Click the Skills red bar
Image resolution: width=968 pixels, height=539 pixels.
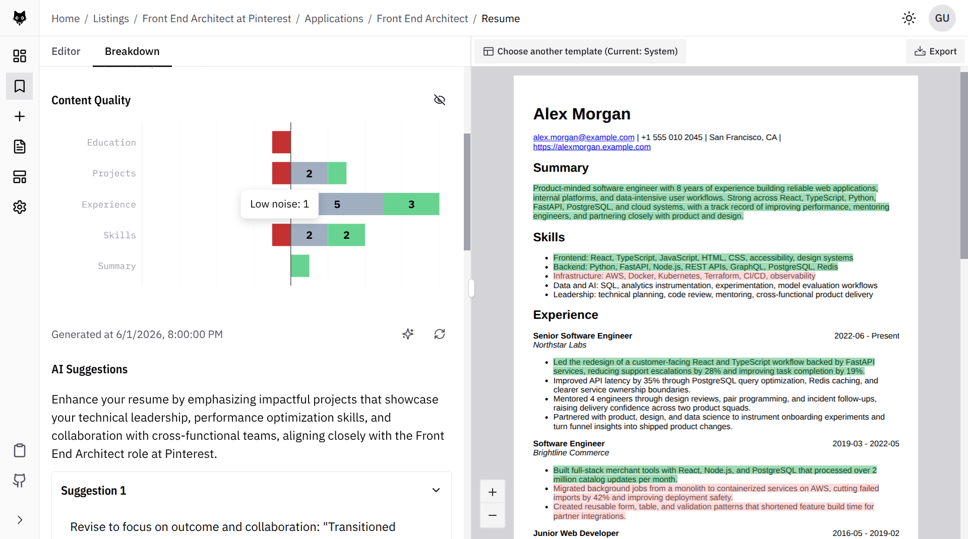coord(281,235)
